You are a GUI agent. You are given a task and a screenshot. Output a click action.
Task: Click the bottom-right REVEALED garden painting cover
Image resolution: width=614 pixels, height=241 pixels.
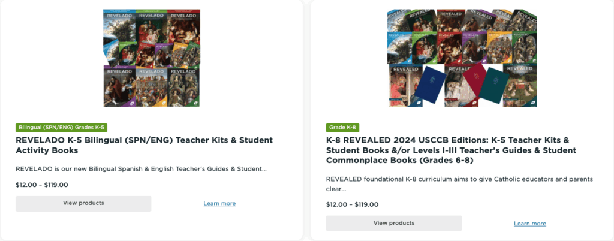(x=519, y=86)
